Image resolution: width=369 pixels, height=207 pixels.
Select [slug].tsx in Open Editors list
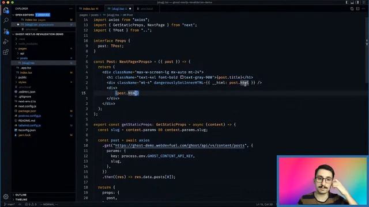44,25
